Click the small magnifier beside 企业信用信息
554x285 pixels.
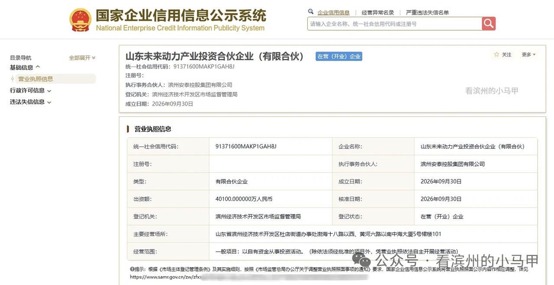(x=311, y=12)
